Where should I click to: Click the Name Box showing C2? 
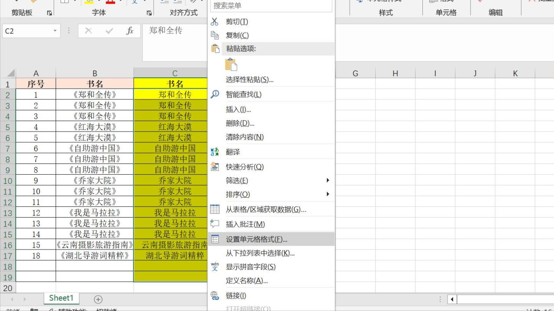(27, 31)
